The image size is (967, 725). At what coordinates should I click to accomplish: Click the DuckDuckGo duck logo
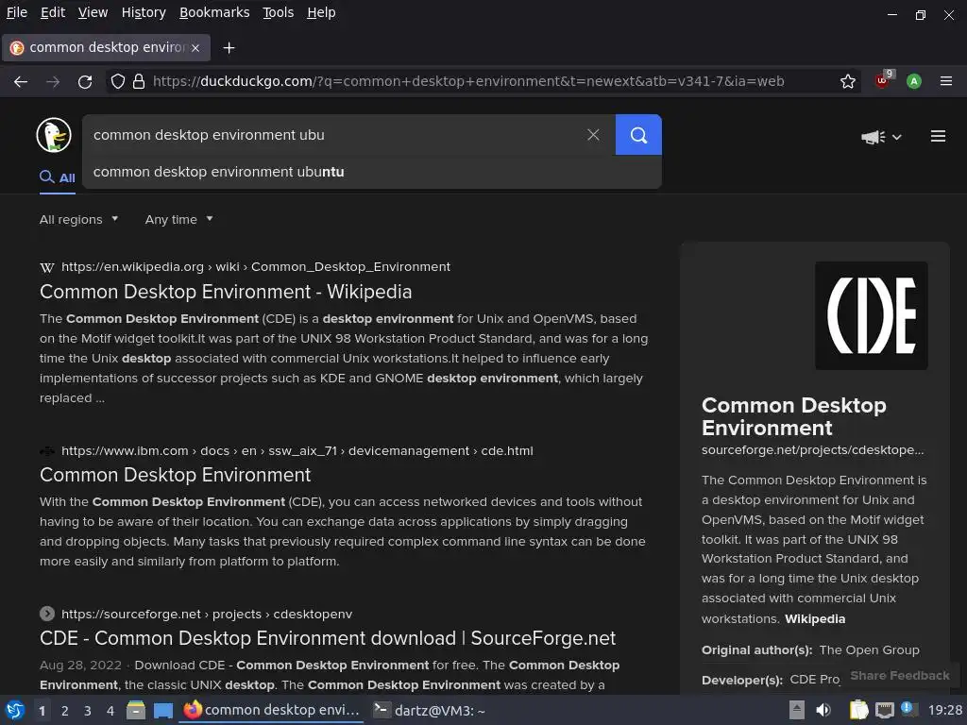54,135
